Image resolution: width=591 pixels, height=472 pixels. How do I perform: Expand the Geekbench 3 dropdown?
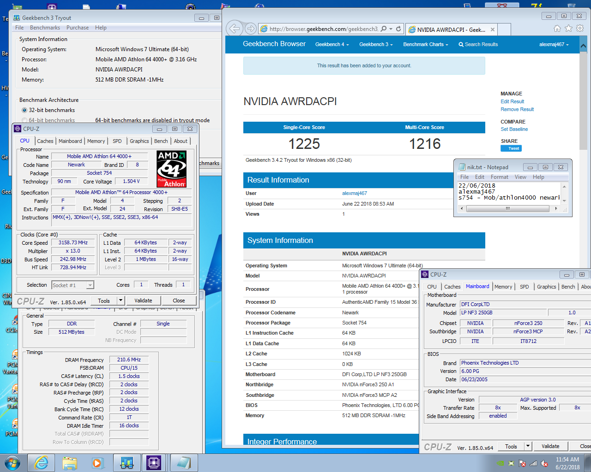(x=376, y=44)
